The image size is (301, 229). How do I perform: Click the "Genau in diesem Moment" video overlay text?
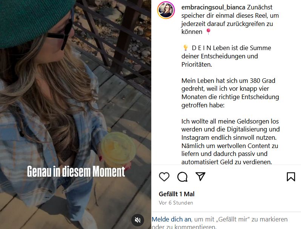(76, 171)
